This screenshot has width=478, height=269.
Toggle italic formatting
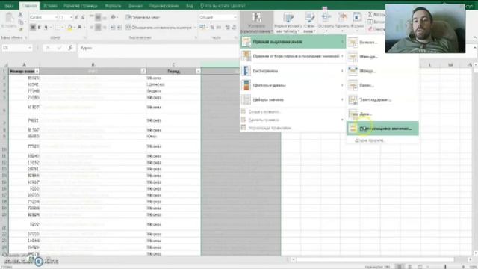(40, 28)
